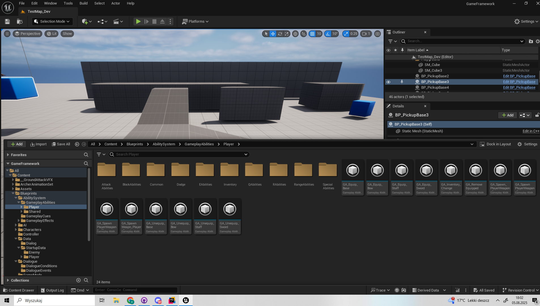Open the Actor menu
Image resolution: width=540 pixels, height=306 pixels.
click(x=116, y=3)
